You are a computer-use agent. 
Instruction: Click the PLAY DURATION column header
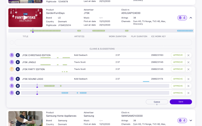click(139, 36)
